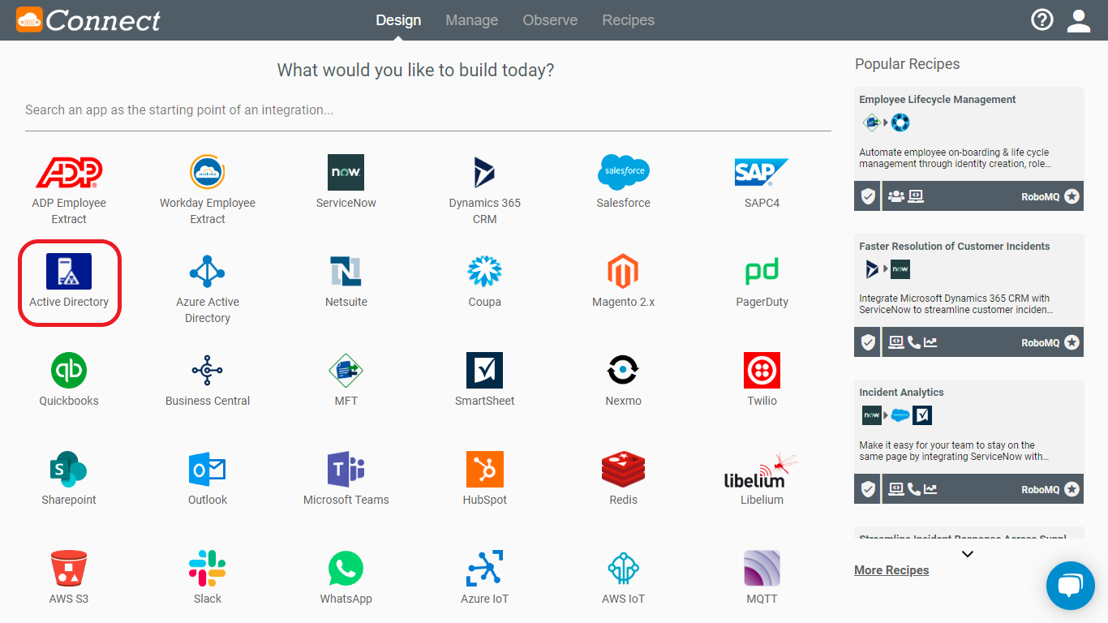The height and width of the screenshot is (623, 1108).
Task: Select the Workday Employee Extract icon
Action: (x=208, y=172)
